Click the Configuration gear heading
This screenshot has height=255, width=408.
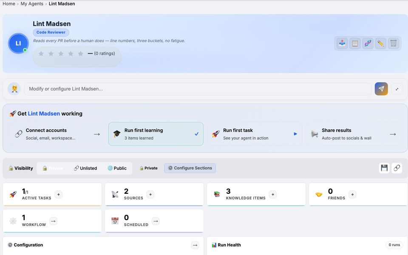pyautogui.click(x=25, y=245)
